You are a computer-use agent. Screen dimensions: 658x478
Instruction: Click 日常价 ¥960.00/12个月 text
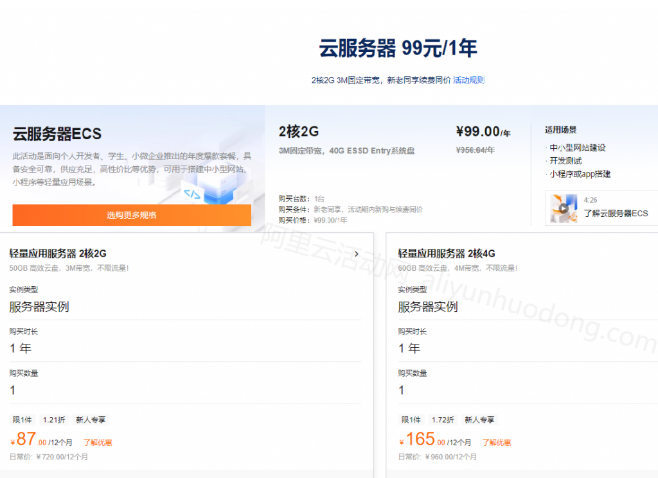[437, 457]
